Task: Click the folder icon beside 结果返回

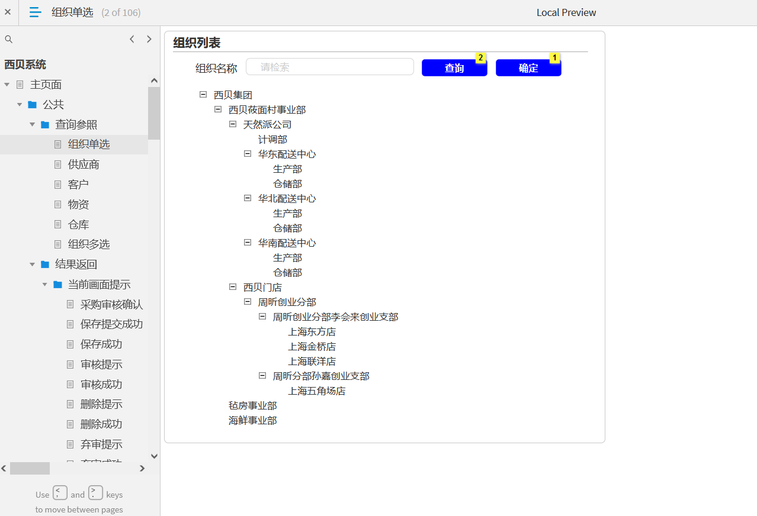Action: click(x=45, y=265)
